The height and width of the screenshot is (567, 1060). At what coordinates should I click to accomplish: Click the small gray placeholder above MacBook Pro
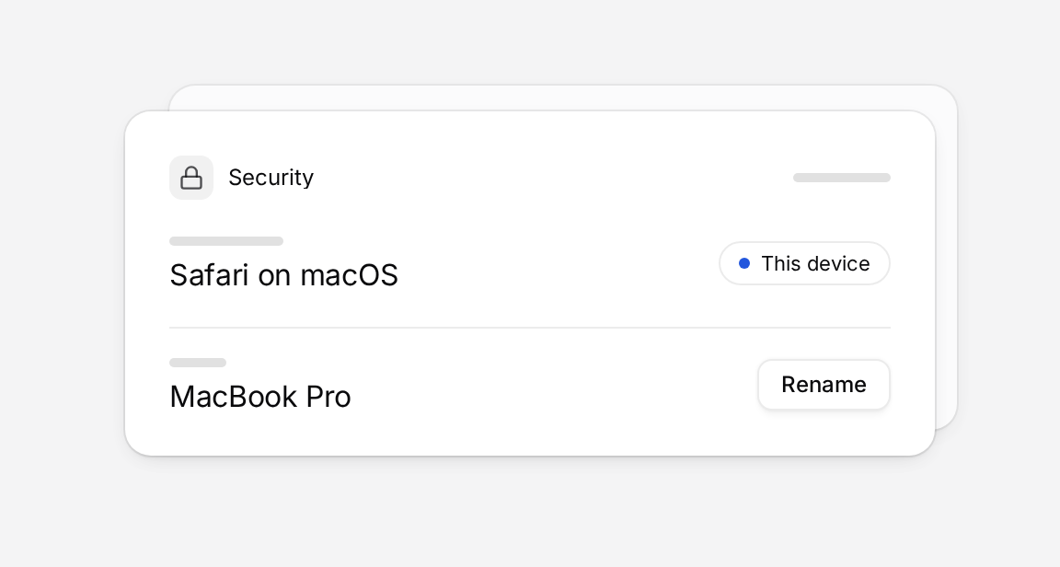click(x=198, y=363)
